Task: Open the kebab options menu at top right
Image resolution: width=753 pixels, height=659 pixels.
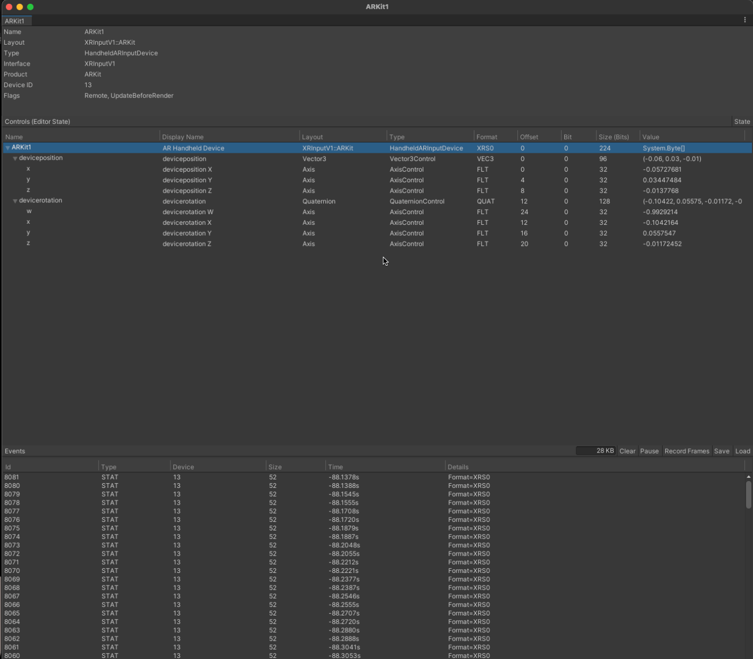Action: (745, 20)
